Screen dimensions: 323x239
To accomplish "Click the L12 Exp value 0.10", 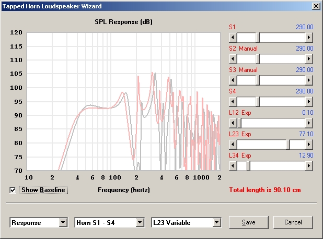I will [307, 113].
